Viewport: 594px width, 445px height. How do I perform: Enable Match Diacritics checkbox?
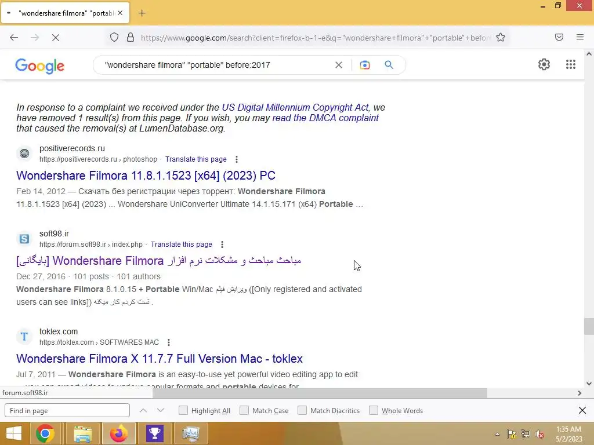tap(302, 410)
